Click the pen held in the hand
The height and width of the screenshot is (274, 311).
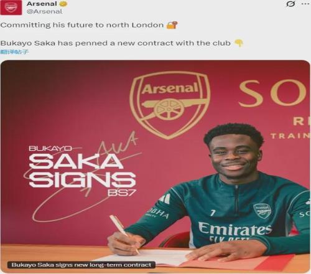click(124, 234)
